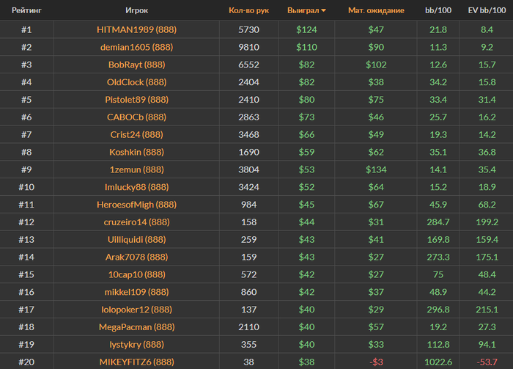Click the Рейтинг column header
This screenshot has height=369, width=513.
click(x=26, y=11)
